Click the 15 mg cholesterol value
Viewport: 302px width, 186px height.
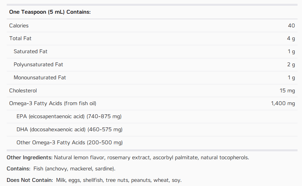(287, 90)
